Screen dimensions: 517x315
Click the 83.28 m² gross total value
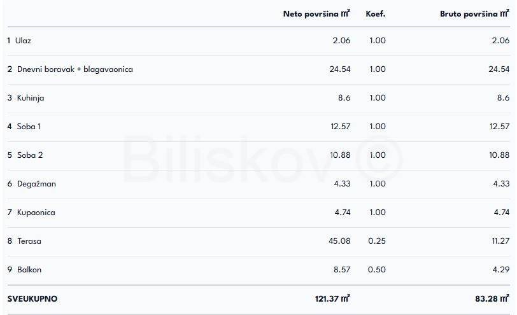point(491,298)
